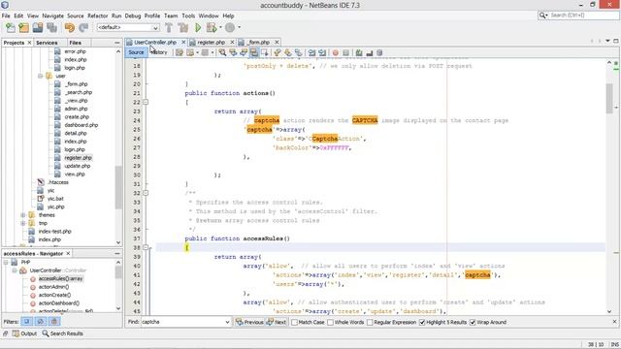Select dashboard.php in the Projects tree
621x349 pixels.
point(82,125)
